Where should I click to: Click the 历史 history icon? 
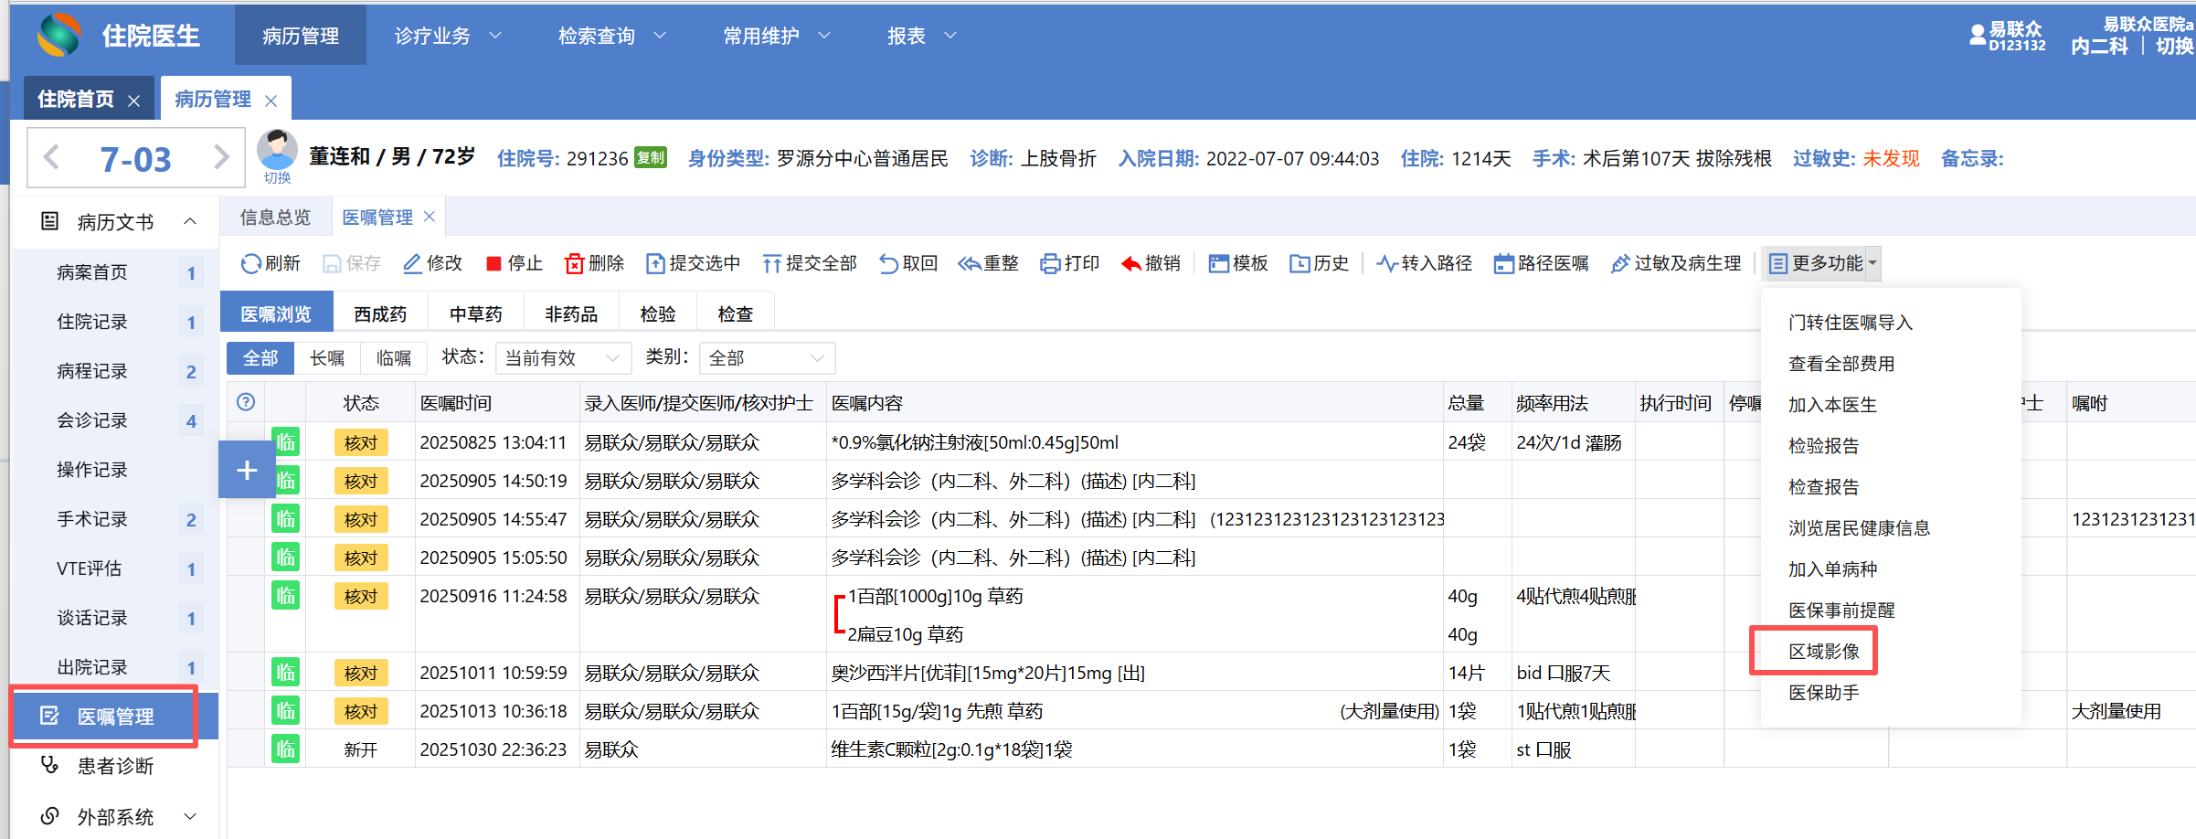tap(1300, 264)
